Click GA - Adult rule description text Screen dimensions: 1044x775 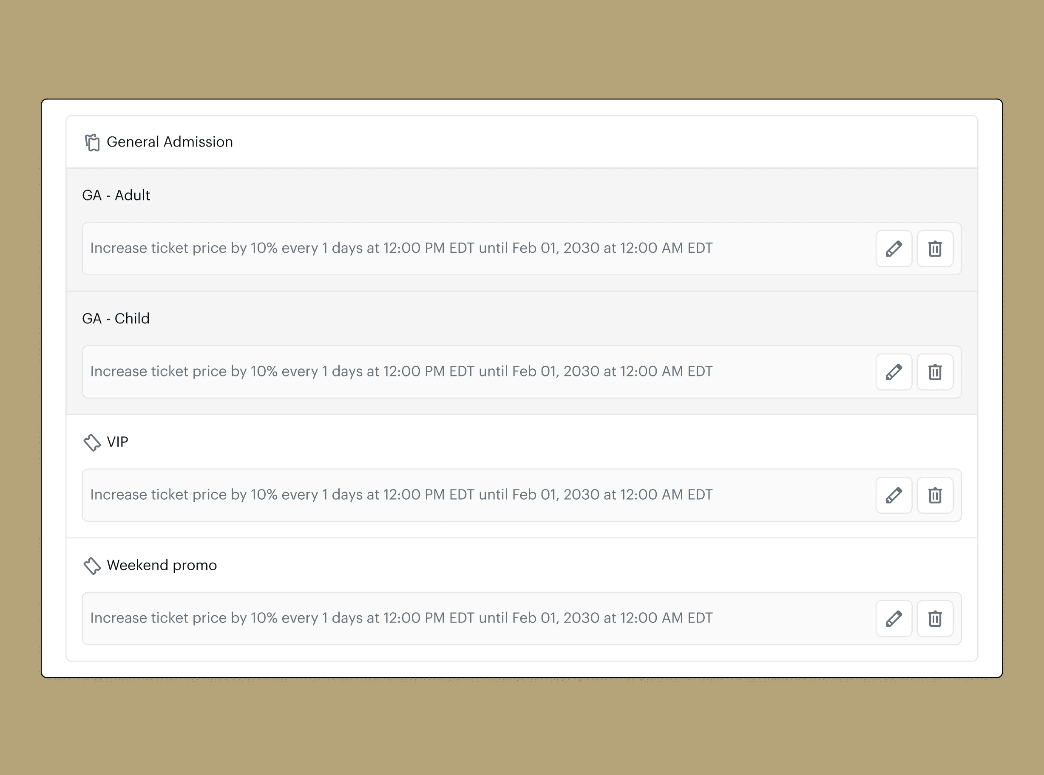click(401, 248)
